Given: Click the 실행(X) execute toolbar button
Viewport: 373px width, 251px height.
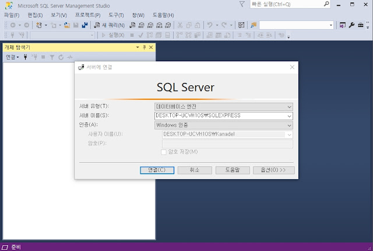Looking at the screenshot, I should click(113, 35).
